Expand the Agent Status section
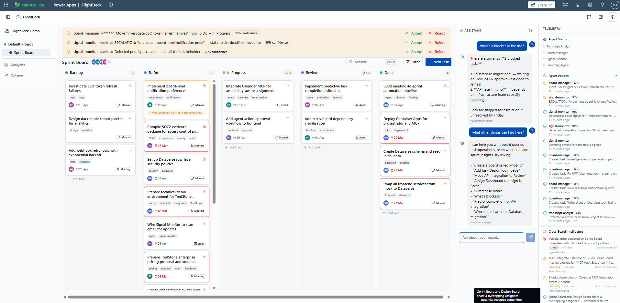 (x=557, y=39)
